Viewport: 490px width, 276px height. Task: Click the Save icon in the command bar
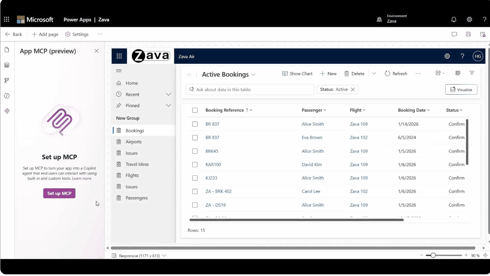(468, 34)
